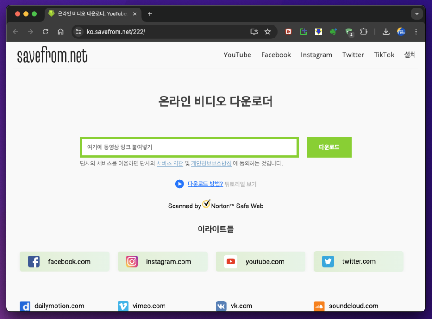This screenshot has height=319, width=432.
Task: Click the VK logo icon
Action: tap(221, 306)
